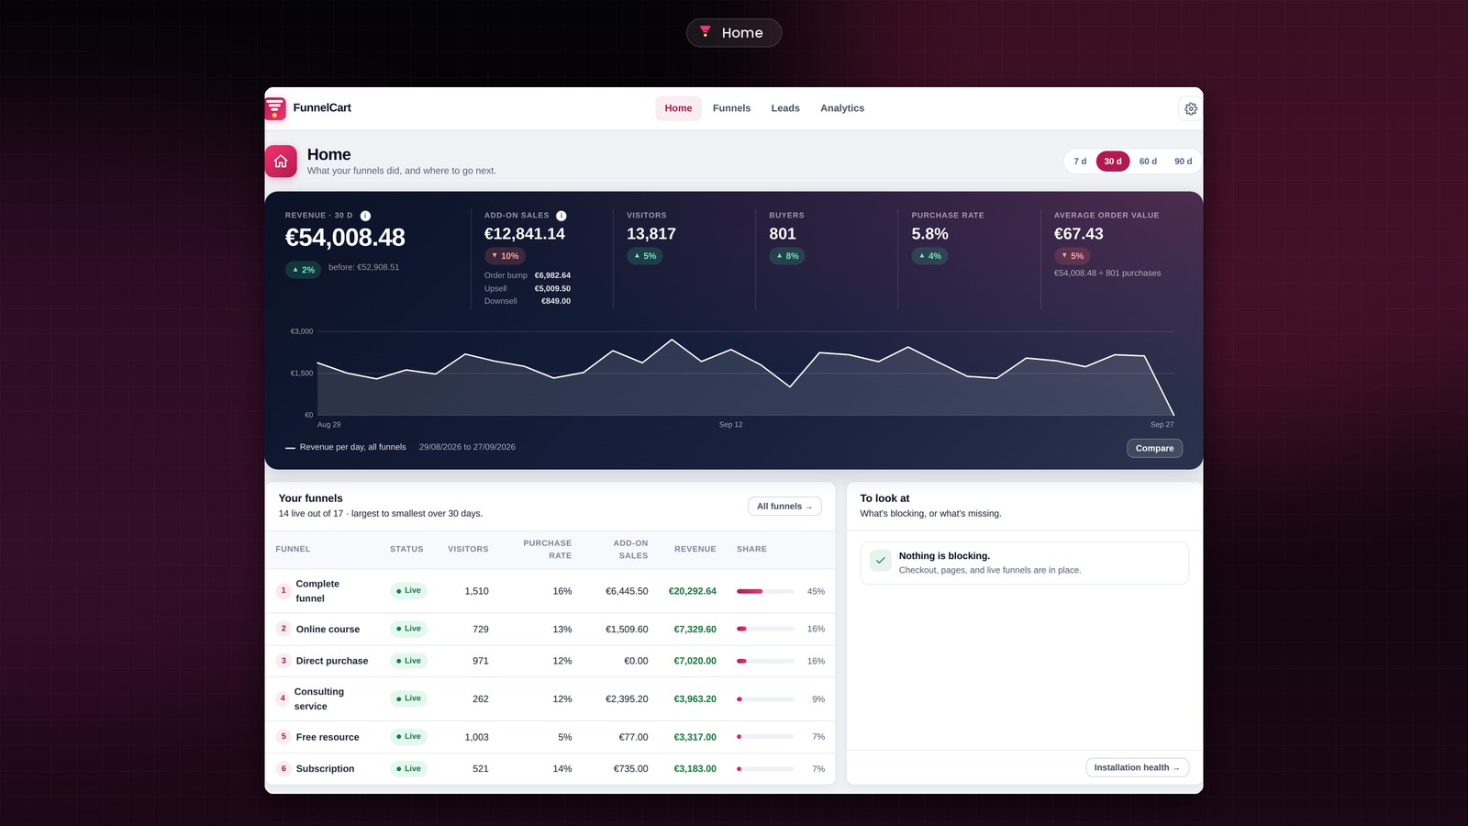1468x826 pixels.
Task: Switch to the Home tab
Action: pyautogui.click(x=678, y=108)
